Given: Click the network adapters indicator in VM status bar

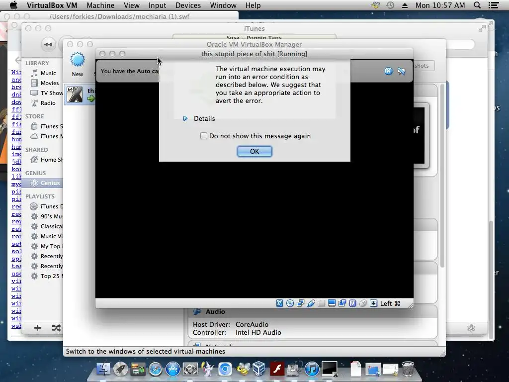Looking at the screenshot, I should 300,303.
